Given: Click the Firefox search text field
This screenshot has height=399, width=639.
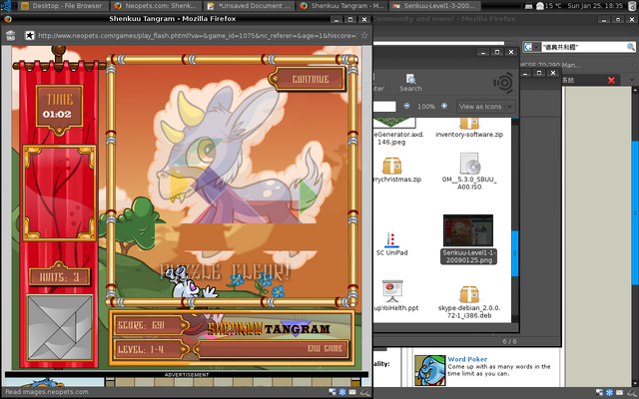Looking at the screenshot, I should click(583, 47).
